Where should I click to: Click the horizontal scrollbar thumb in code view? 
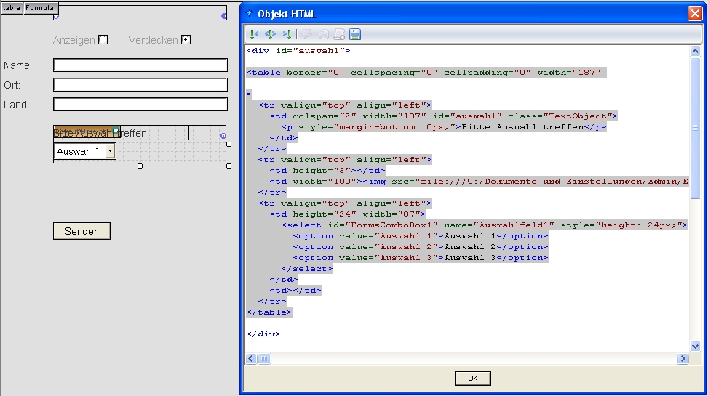coord(265,359)
